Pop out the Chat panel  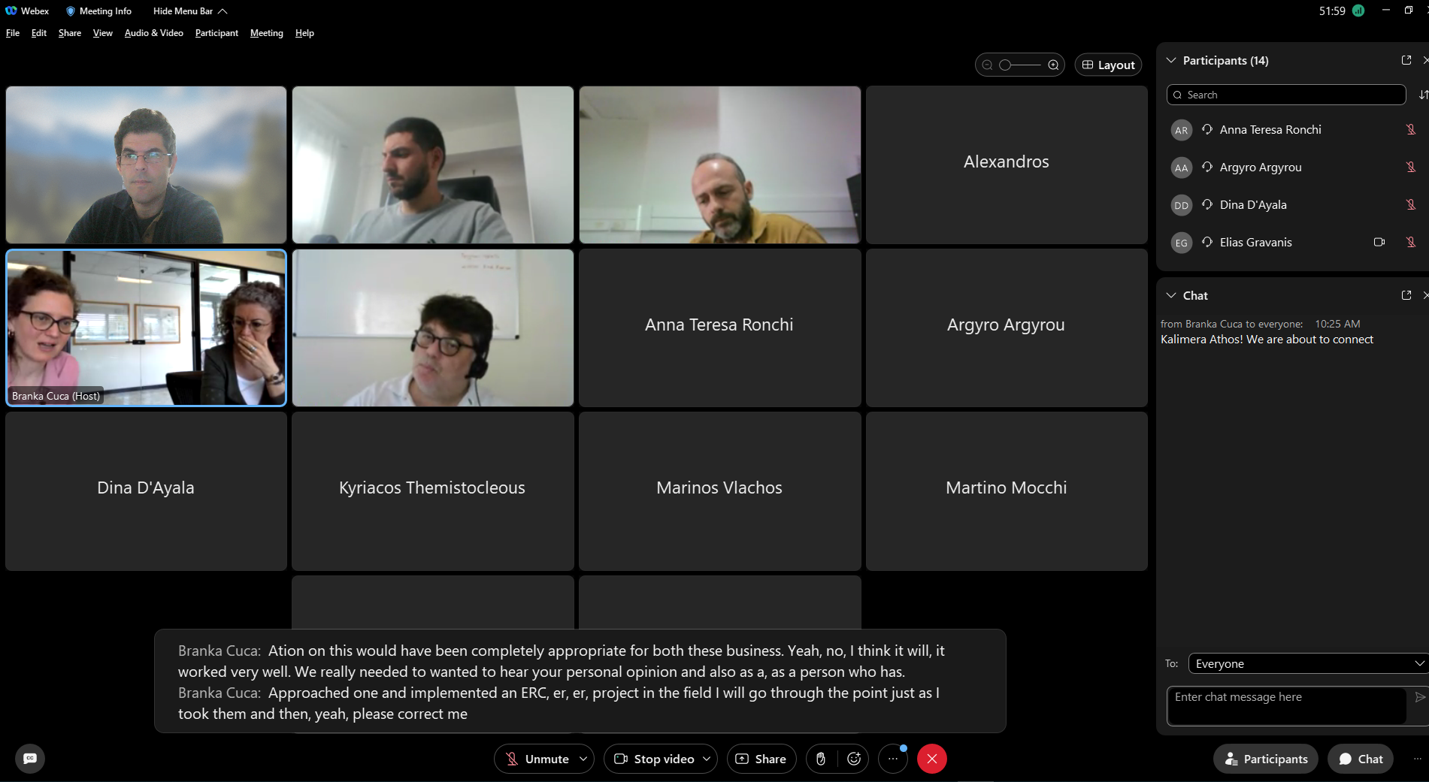(x=1406, y=295)
